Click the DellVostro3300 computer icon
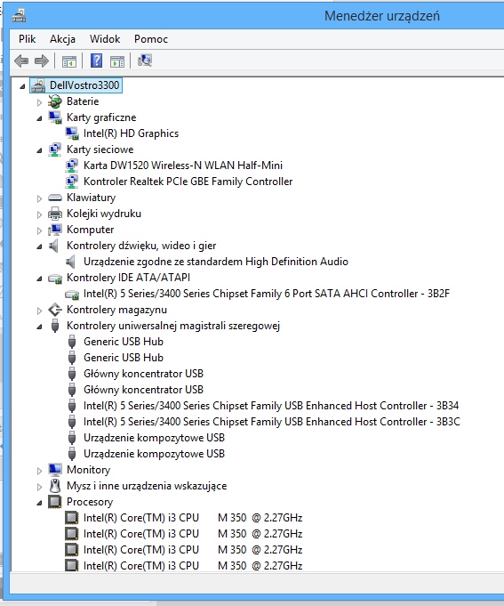Screen dimensions: 504x606 tap(38, 85)
